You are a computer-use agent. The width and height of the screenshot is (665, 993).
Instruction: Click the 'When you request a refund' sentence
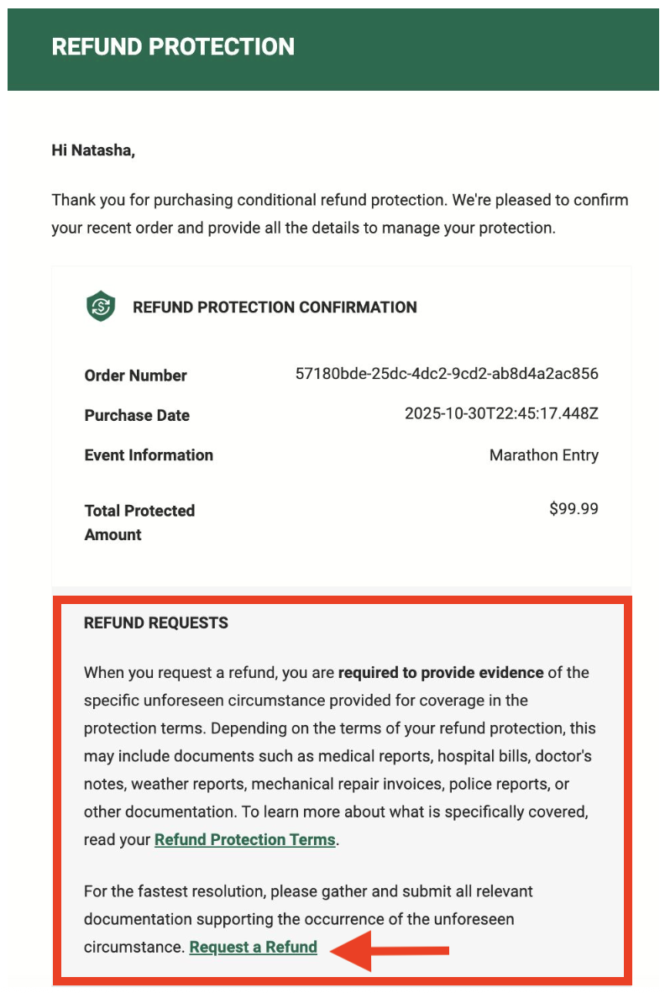(x=210, y=672)
